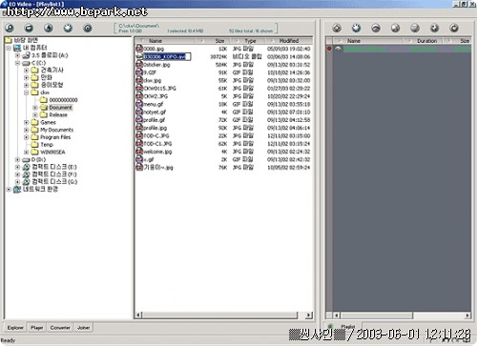Click the flame-shaped round button in explorer toolbar
The width and height of the screenshot is (477, 346).
pyautogui.click(x=49, y=29)
